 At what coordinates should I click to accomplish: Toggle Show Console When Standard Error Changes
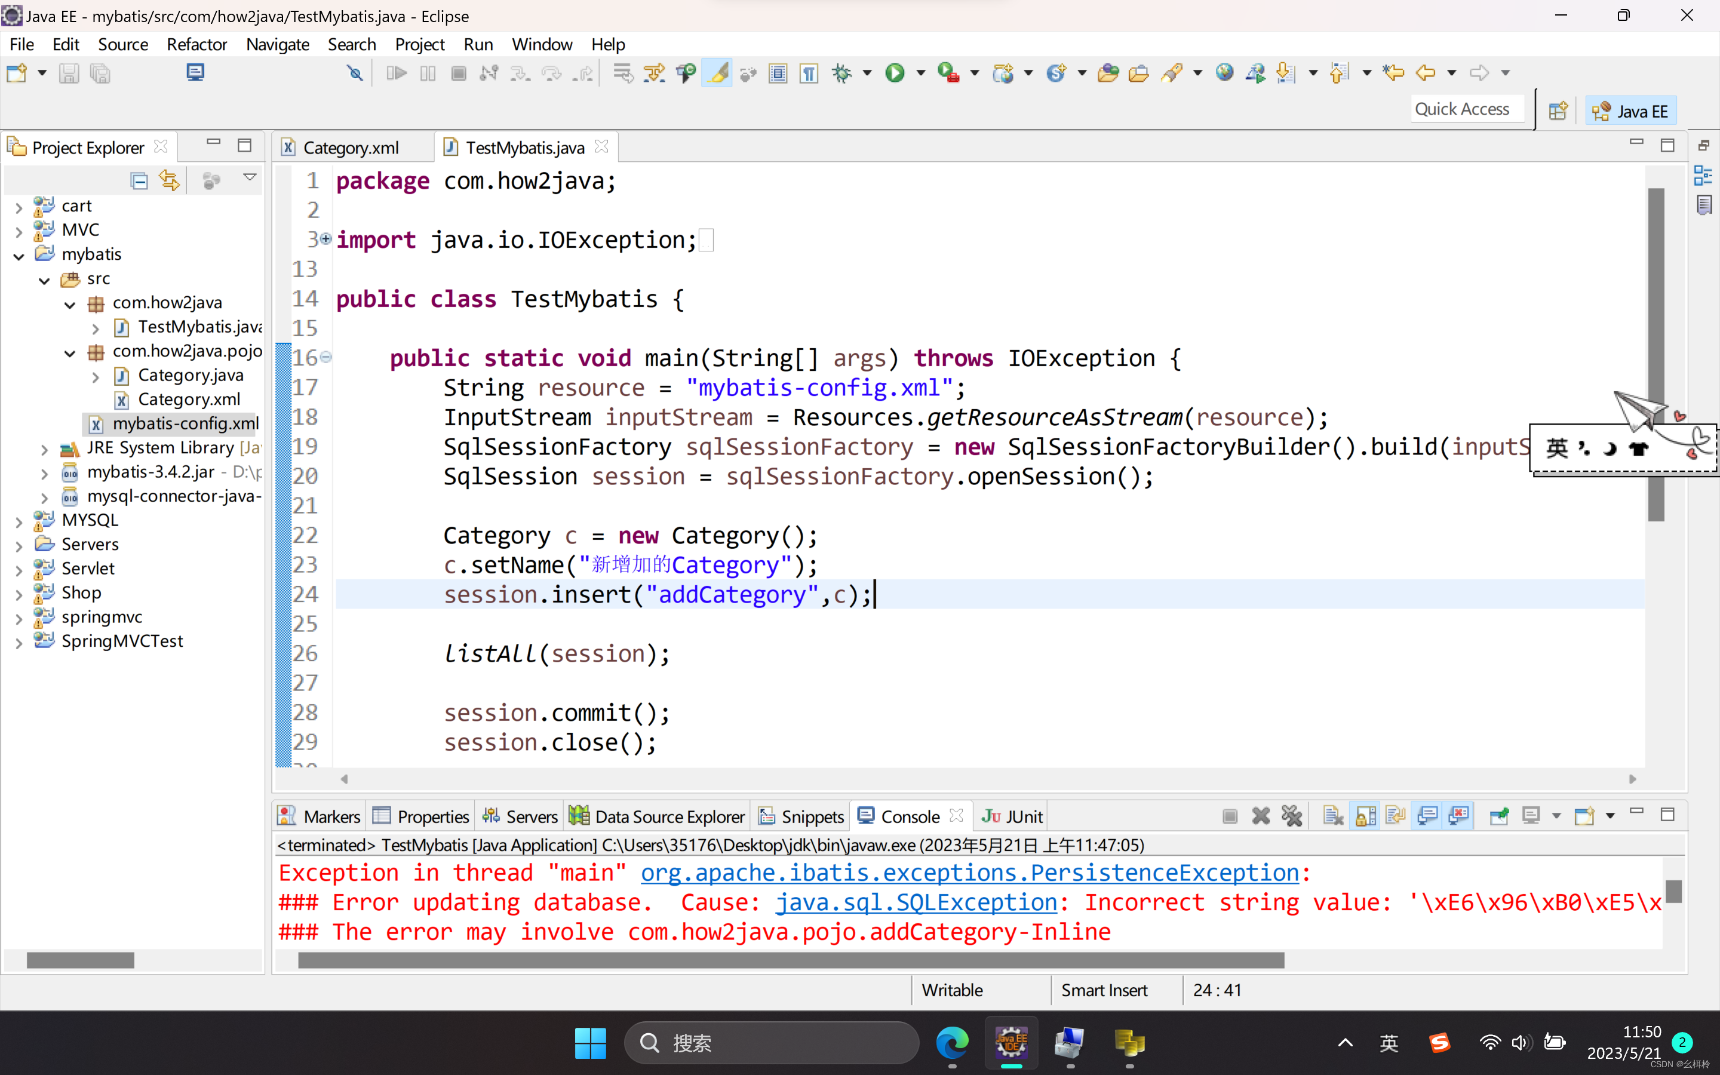tap(1458, 816)
